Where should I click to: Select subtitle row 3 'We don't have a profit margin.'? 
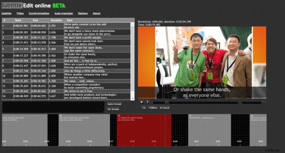coord(68,37)
